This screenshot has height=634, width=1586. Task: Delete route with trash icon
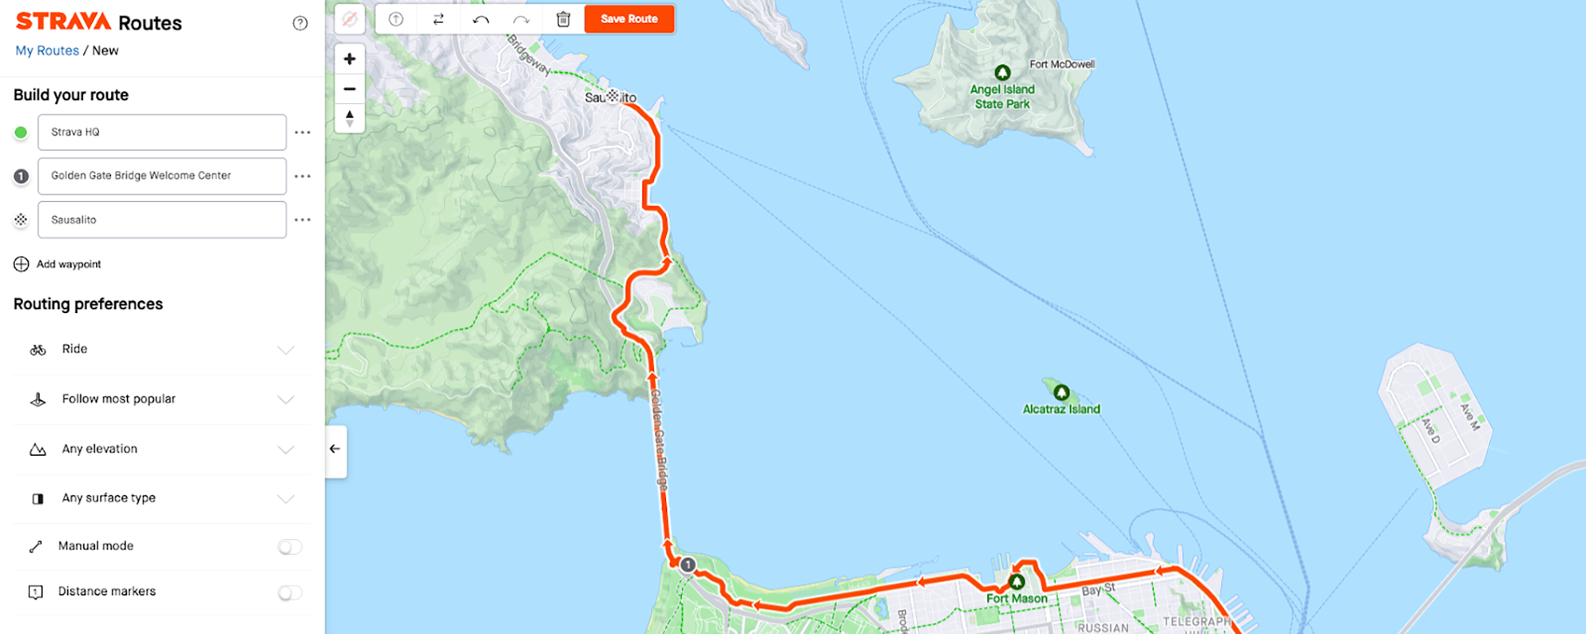[563, 19]
